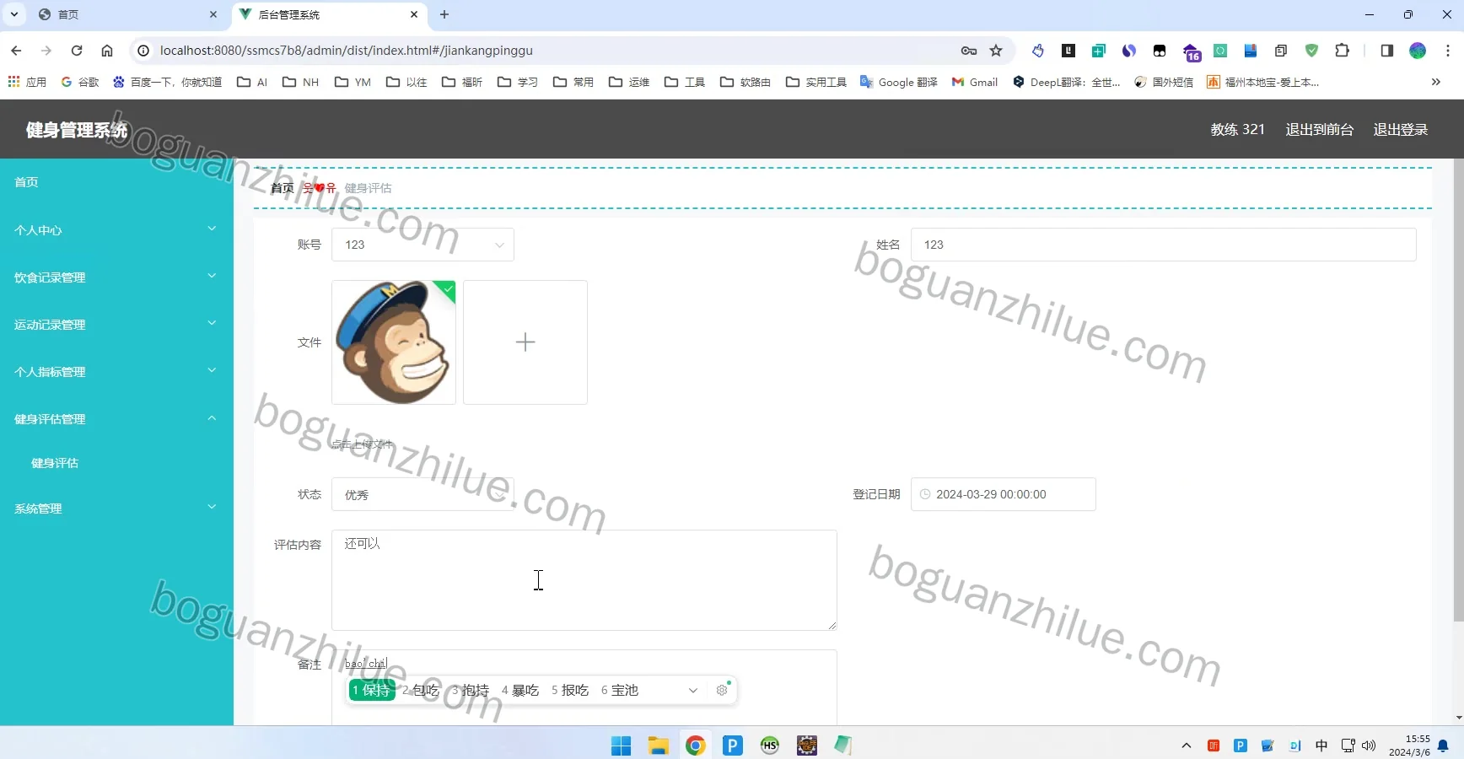This screenshot has height=759, width=1464.
Task: Click the 姓名 input field
Action: click(x=1164, y=245)
